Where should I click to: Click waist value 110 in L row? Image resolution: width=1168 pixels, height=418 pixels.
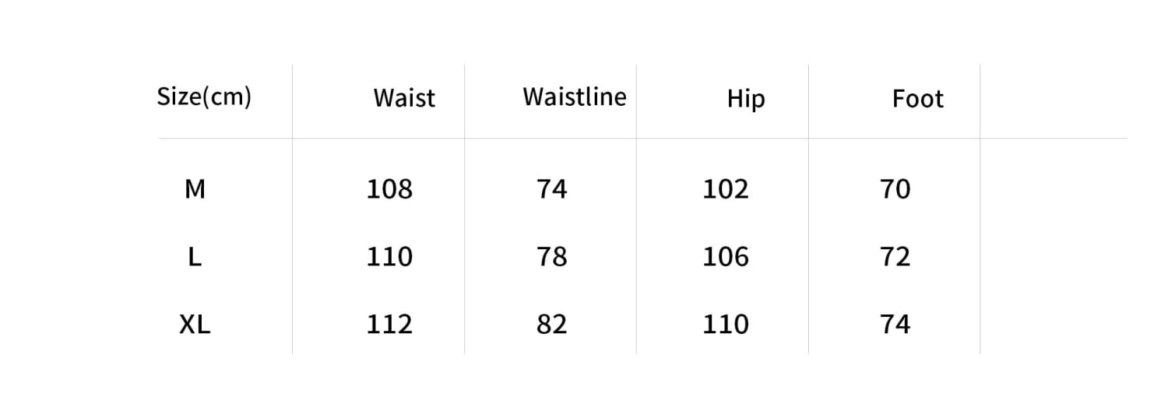(x=389, y=256)
